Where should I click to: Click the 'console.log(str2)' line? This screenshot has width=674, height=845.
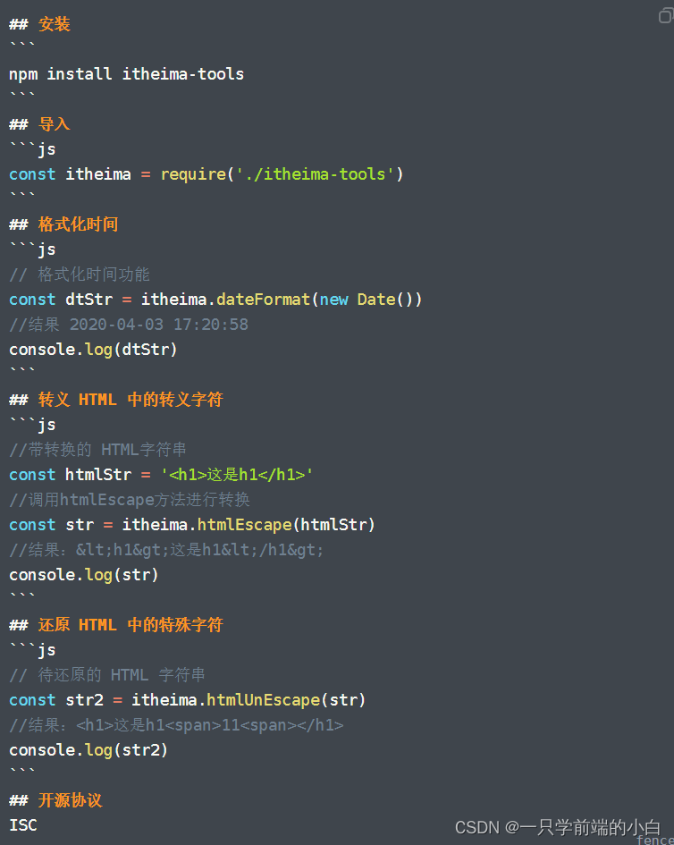[x=88, y=750]
